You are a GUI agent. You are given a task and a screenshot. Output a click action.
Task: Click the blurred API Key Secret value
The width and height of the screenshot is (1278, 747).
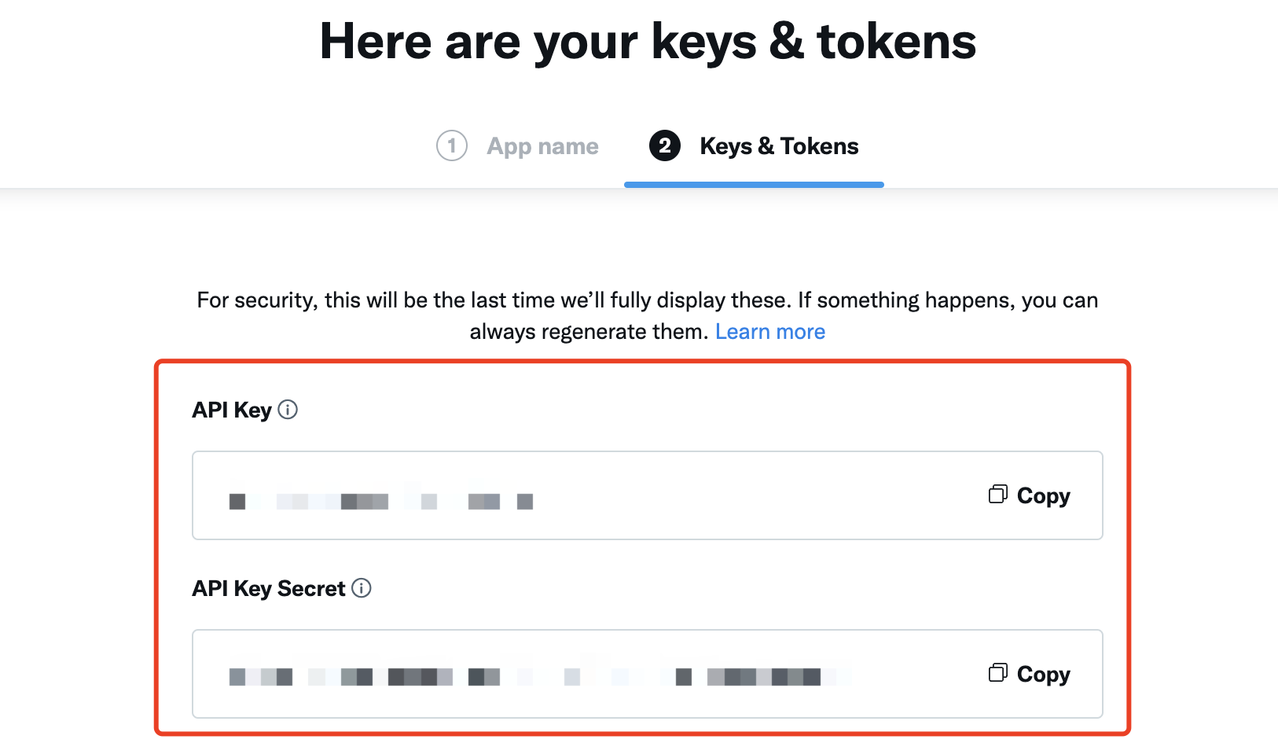541,674
